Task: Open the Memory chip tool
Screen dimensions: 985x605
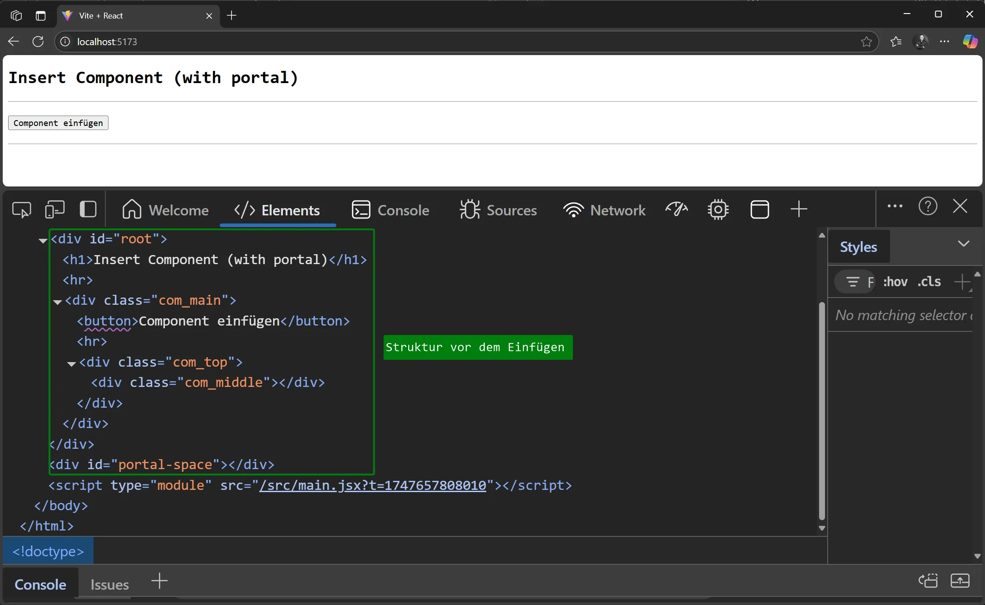Action: [718, 209]
